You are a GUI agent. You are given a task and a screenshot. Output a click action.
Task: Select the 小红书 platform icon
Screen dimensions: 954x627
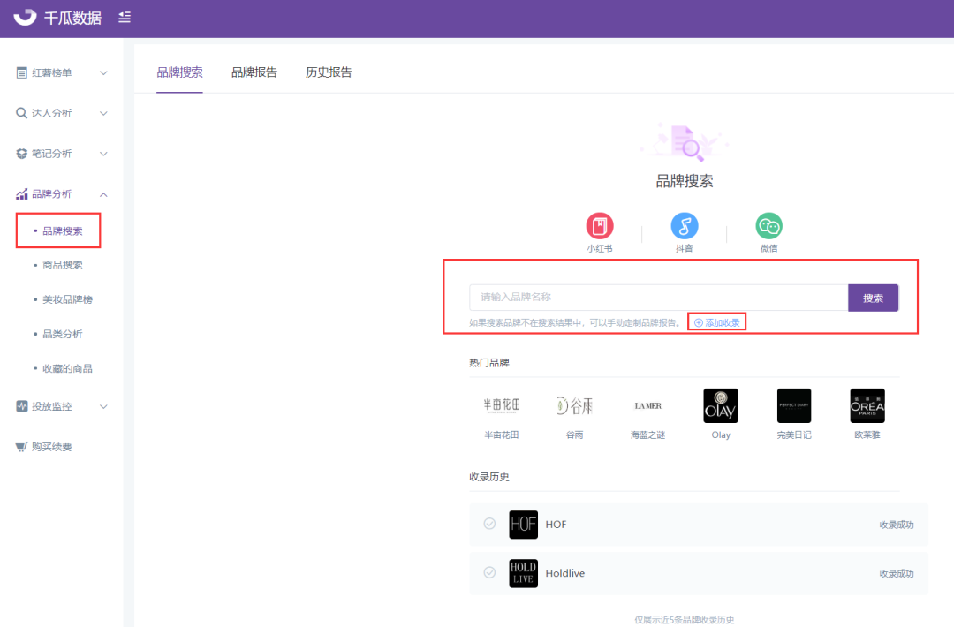pos(599,226)
